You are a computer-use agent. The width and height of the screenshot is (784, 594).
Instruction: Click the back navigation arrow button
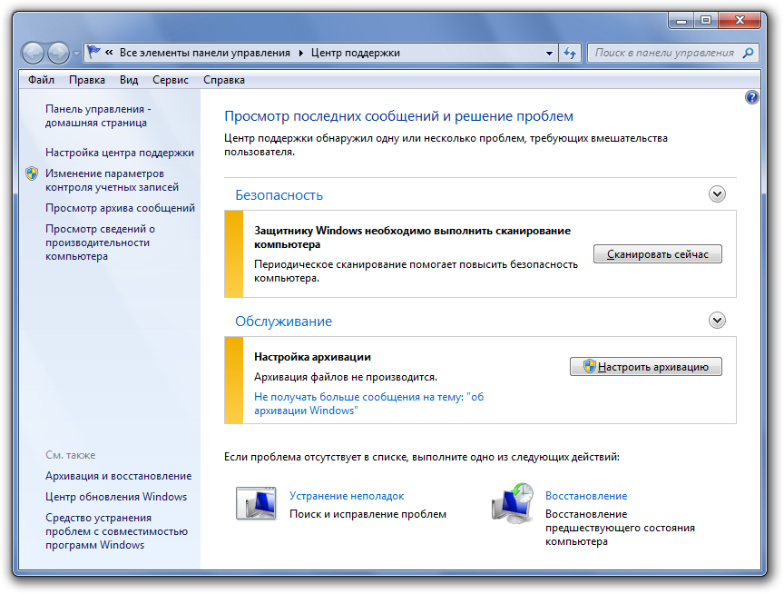pyautogui.click(x=34, y=53)
